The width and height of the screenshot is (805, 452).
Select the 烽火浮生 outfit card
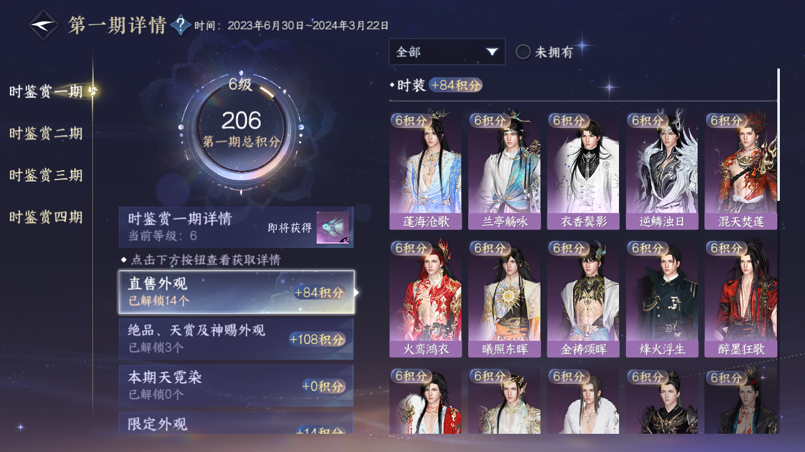coord(662,299)
